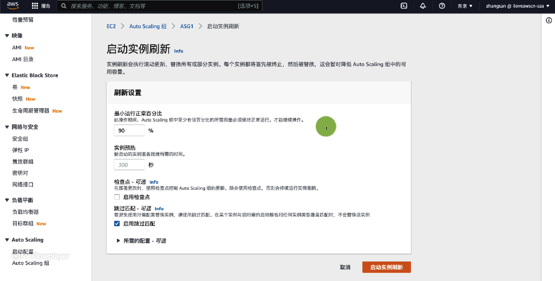Open Info link next to 启动实例刷新 title
This screenshot has width=555, height=281.
[x=178, y=51]
